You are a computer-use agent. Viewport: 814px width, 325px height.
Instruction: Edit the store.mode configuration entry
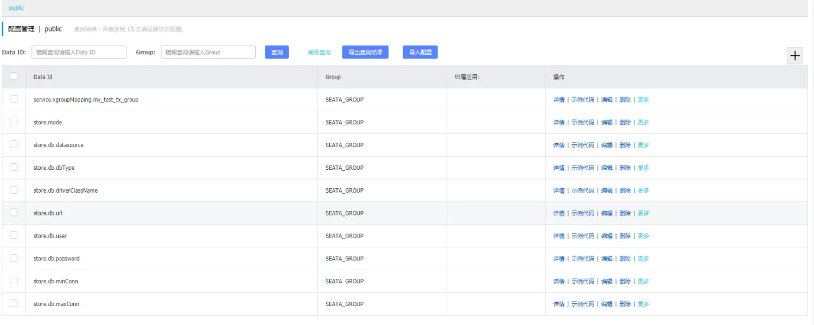(x=607, y=123)
